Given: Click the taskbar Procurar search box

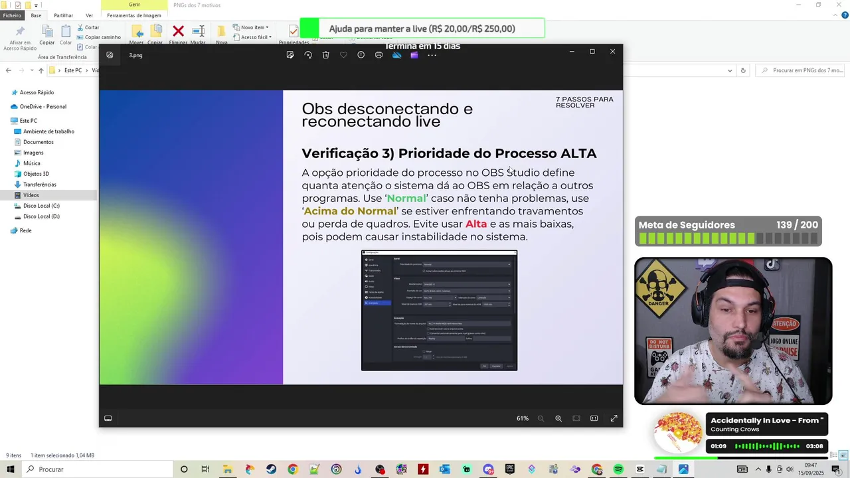Looking at the screenshot, I should click(98, 469).
